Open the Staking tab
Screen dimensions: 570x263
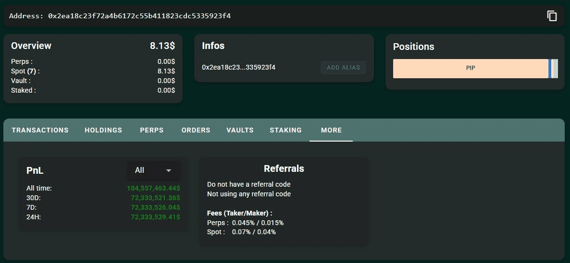pos(285,130)
